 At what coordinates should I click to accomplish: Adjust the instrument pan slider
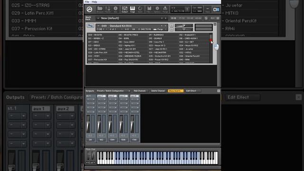184,29
